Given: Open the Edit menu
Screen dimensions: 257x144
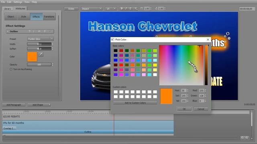Looking at the screenshot, I should click(x=9, y=2).
